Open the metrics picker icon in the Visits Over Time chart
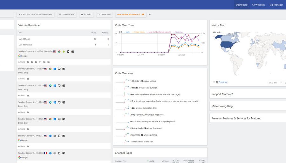 point(120,32)
